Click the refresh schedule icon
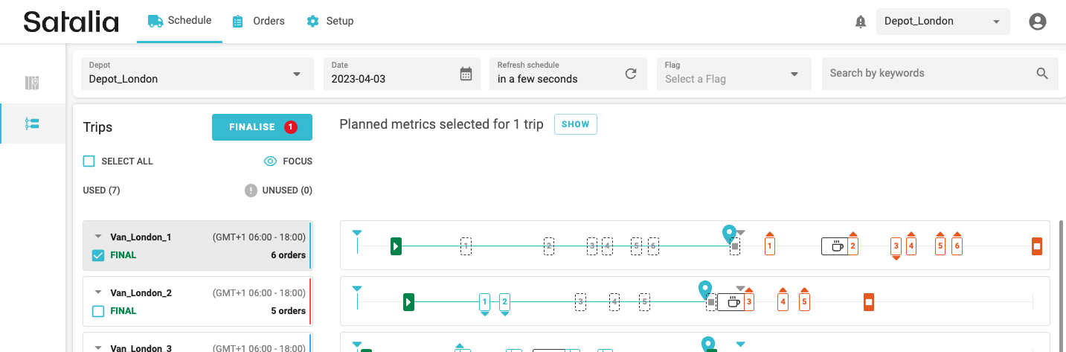Image resolution: width=1066 pixels, height=352 pixels. (631, 73)
